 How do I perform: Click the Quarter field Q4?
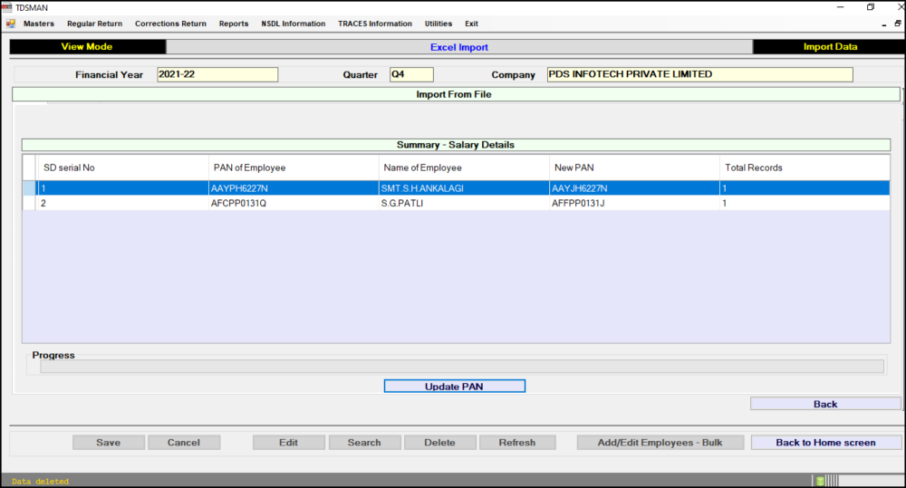click(411, 74)
